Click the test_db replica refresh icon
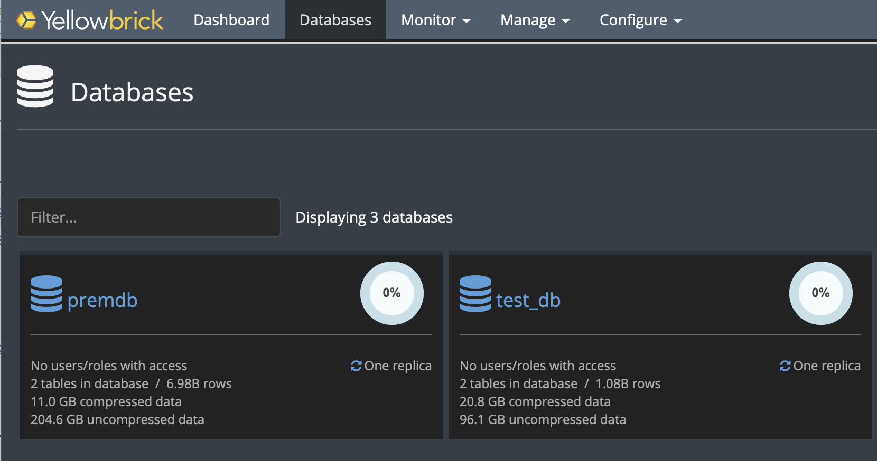Viewport: 877px width, 461px height. 785,366
